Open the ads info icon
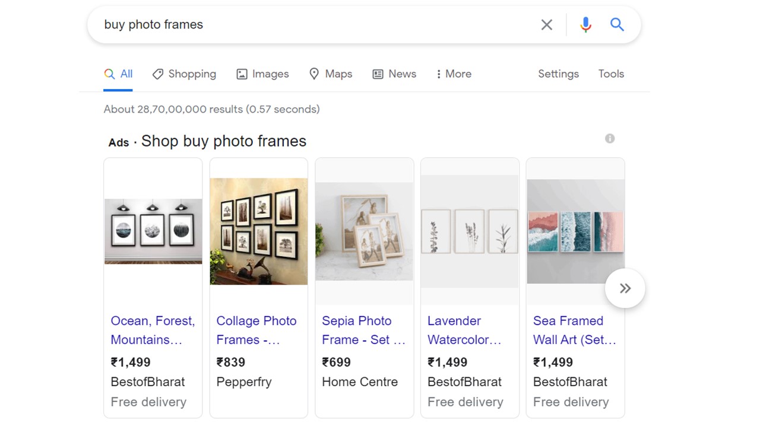 (610, 138)
